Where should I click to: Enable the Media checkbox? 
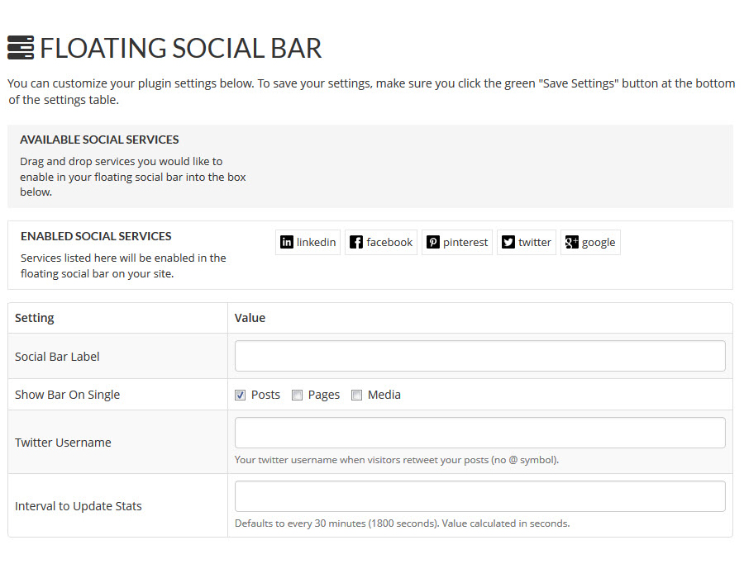[x=357, y=396]
